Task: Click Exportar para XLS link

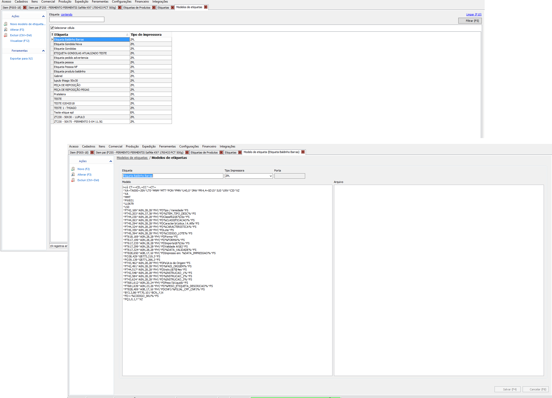Action: pos(21,59)
